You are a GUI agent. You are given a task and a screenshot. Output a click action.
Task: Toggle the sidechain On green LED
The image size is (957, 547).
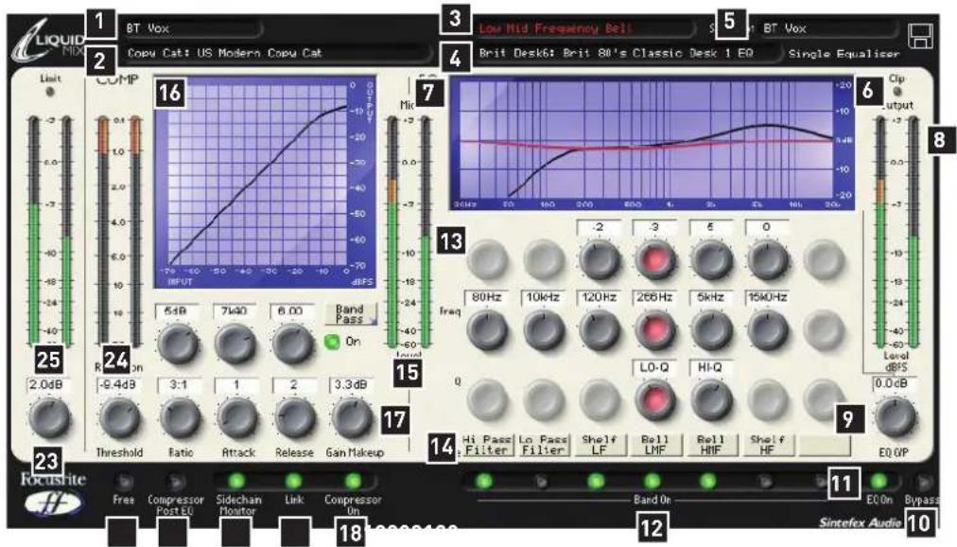click(333, 342)
